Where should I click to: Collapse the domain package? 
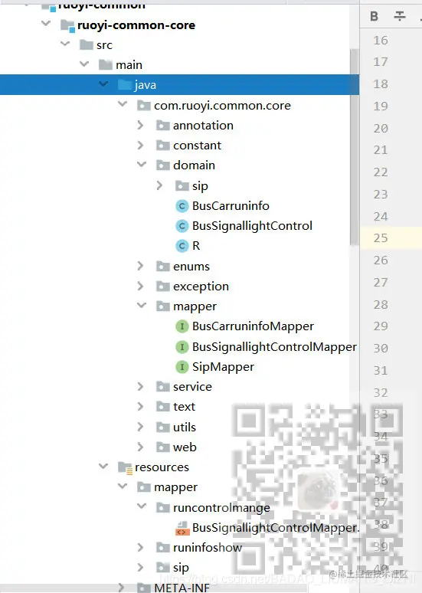pos(142,165)
